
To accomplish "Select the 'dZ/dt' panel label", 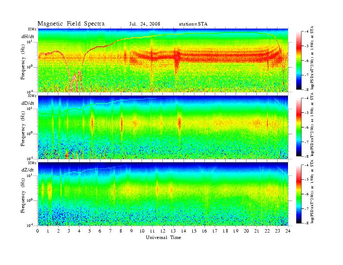I will (28, 170).
